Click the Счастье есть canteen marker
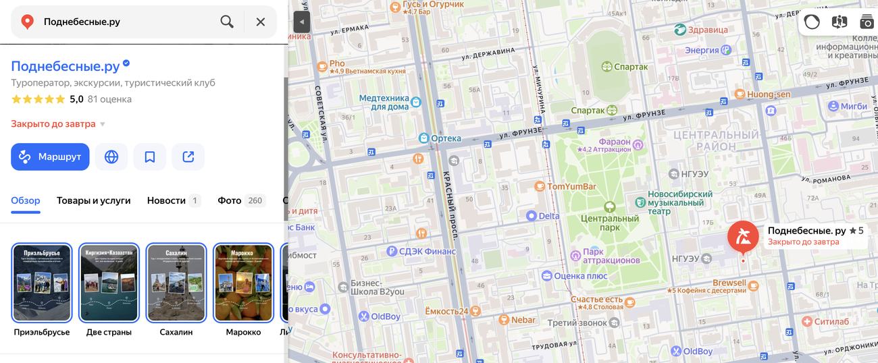This screenshot has width=878, height=363. 630,303
